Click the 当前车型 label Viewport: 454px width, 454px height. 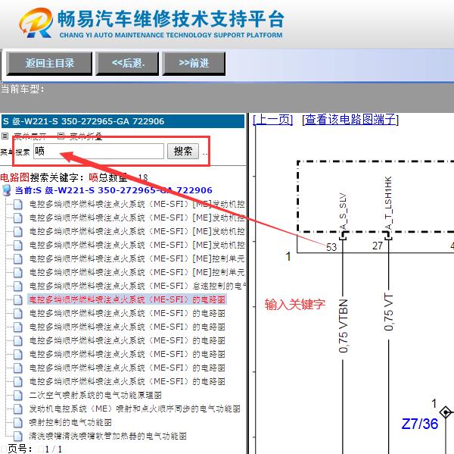tap(22, 89)
